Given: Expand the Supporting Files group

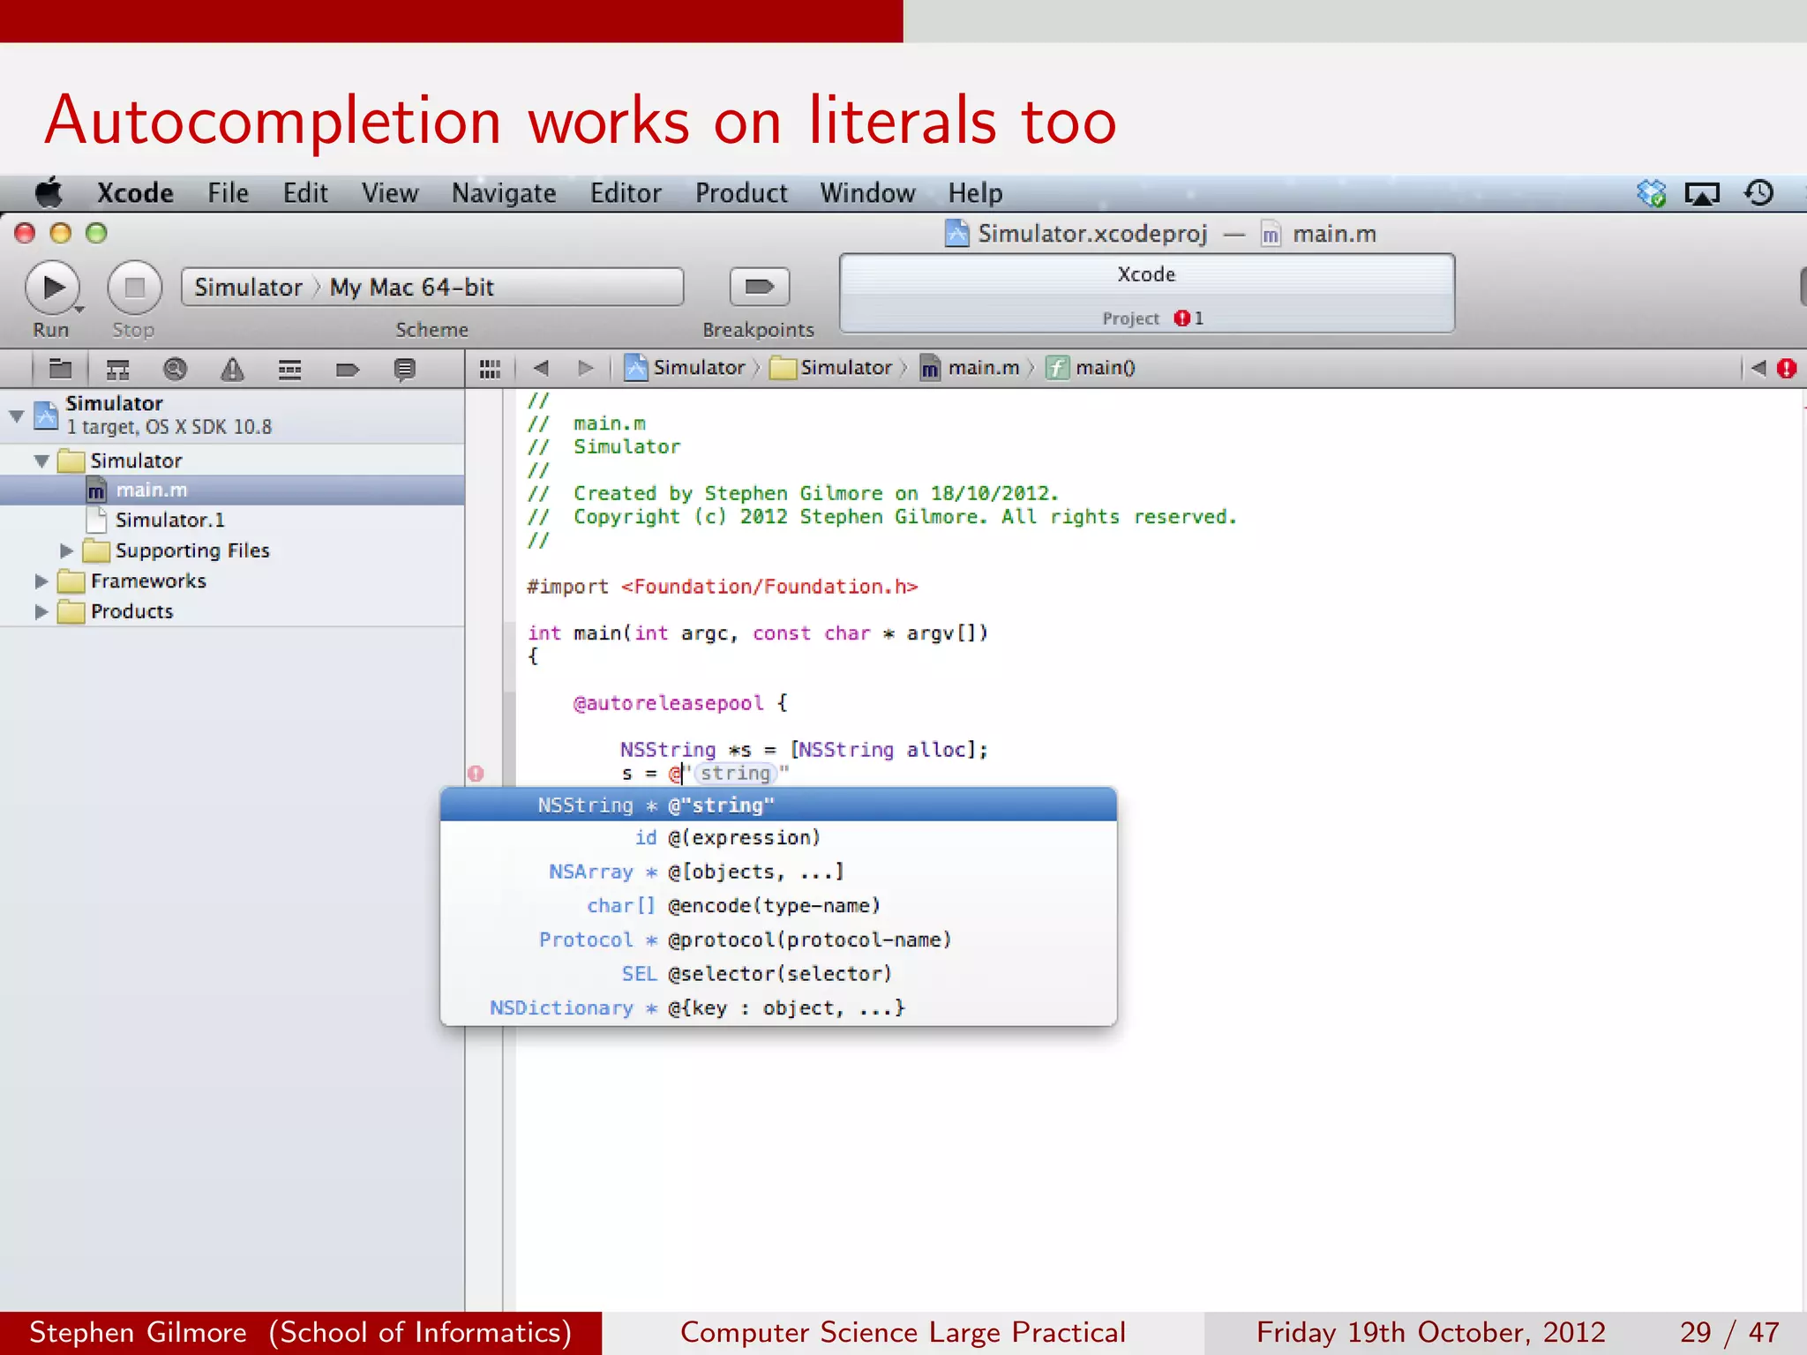Looking at the screenshot, I should (66, 550).
